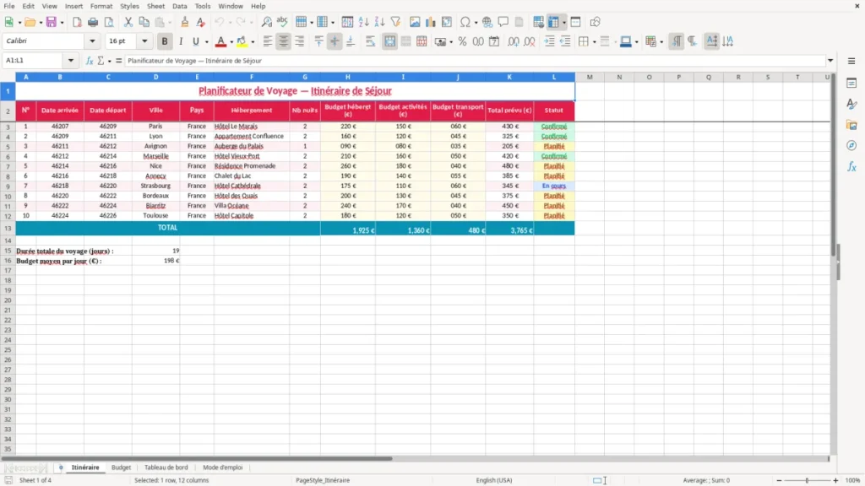Print the spreadsheet with the printer icon

(x=93, y=22)
